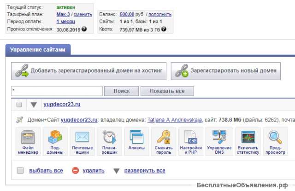The image size is (295, 191).
Task: Click the Показать все button
Action: click(167, 91)
